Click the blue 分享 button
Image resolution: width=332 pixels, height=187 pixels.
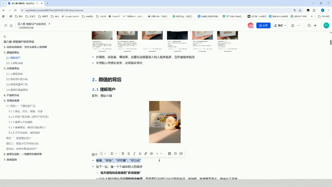point(264,25)
